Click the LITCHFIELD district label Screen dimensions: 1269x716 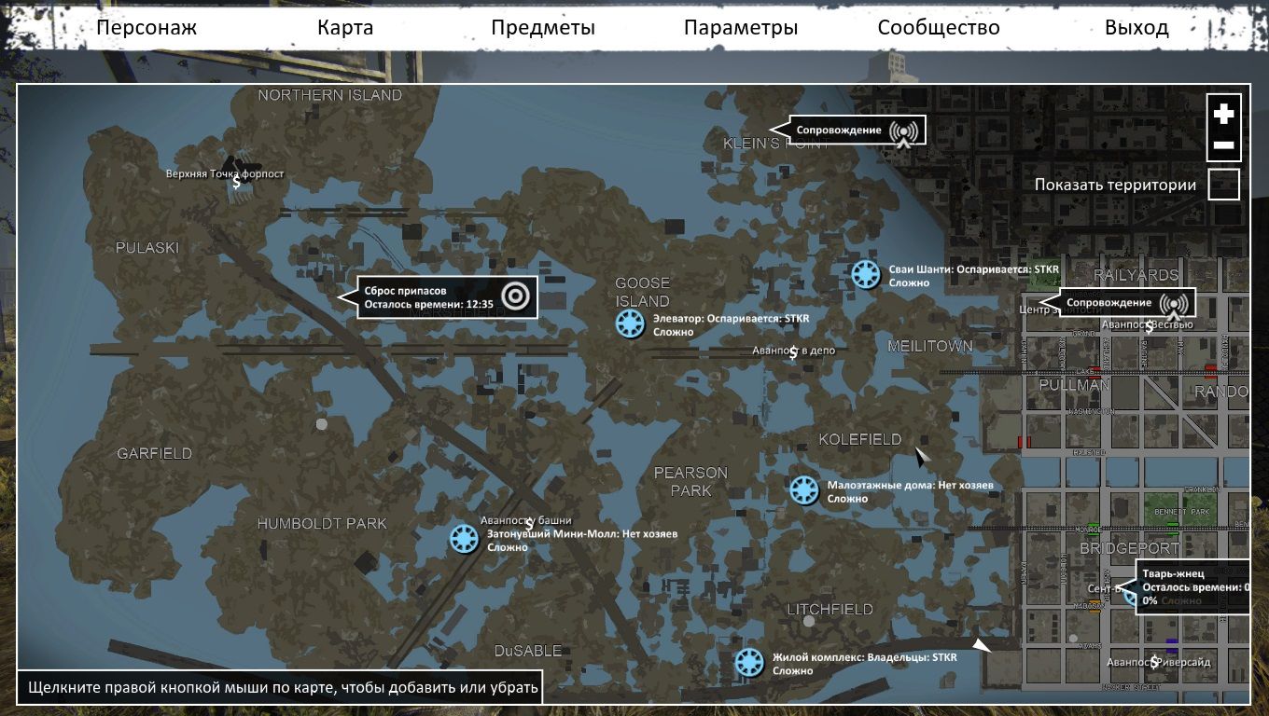click(x=830, y=610)
